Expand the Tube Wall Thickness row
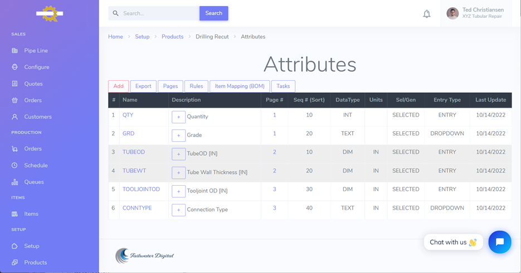Image resolution: width=521 pixels, height=273 pixels. (178, 172)
